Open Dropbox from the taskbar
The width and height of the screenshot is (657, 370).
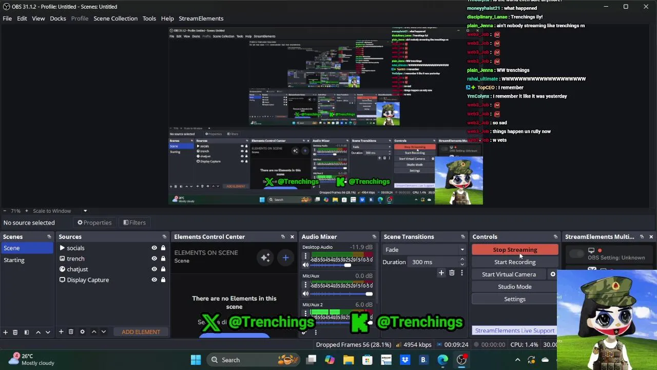(x=405, y=360)
